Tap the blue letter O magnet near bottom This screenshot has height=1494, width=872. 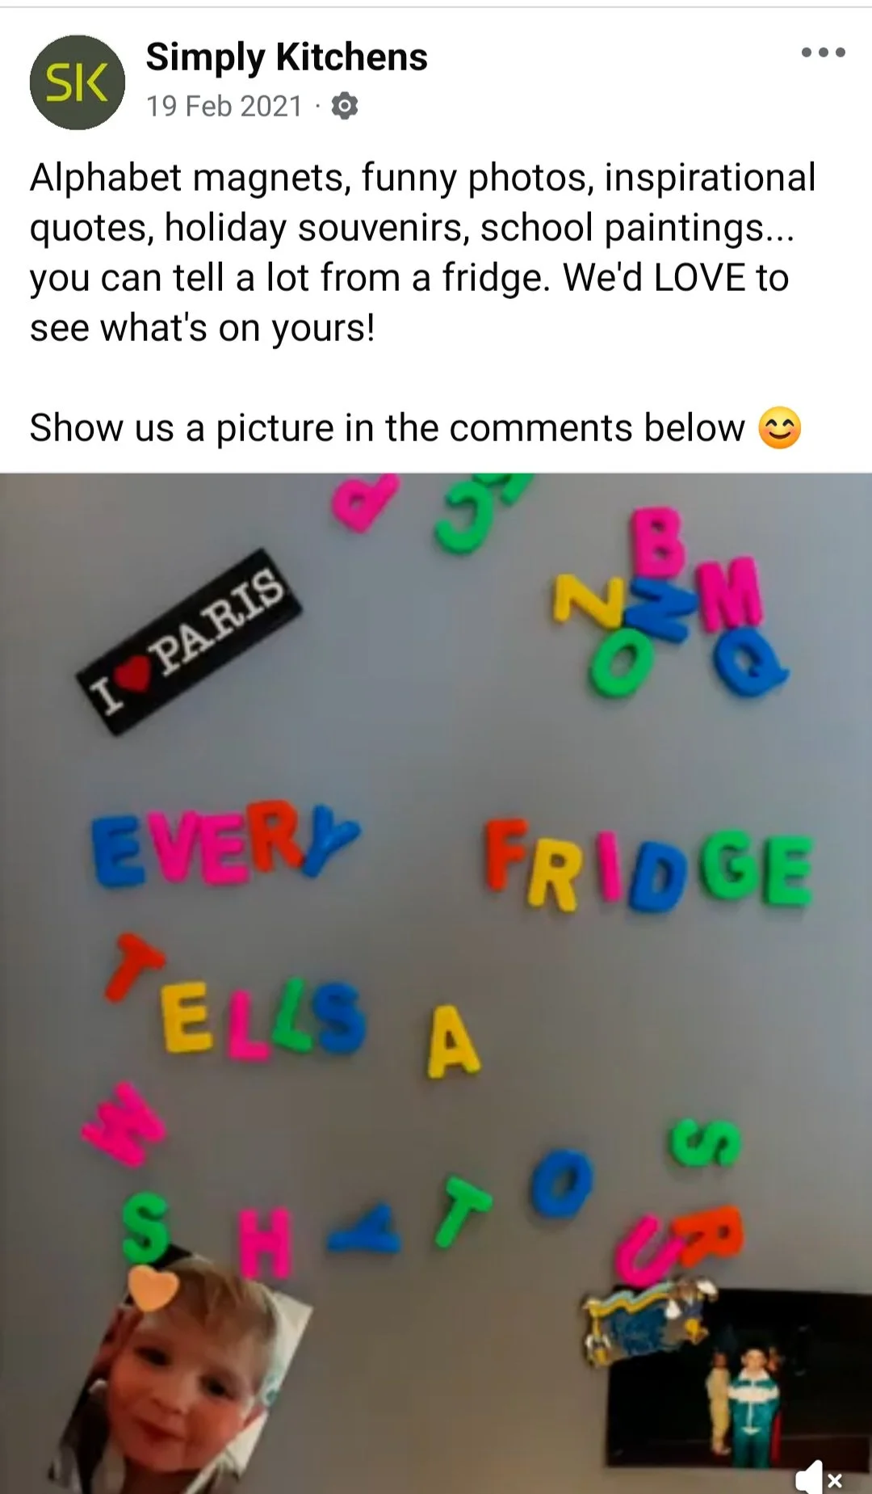pyautogui.click(x=560, y=1184)
